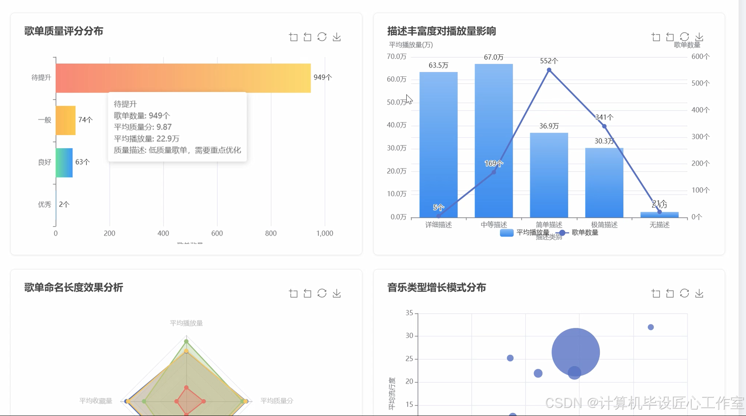Download 歌单质量评分分布 chart as image

(x=336, y=37)
